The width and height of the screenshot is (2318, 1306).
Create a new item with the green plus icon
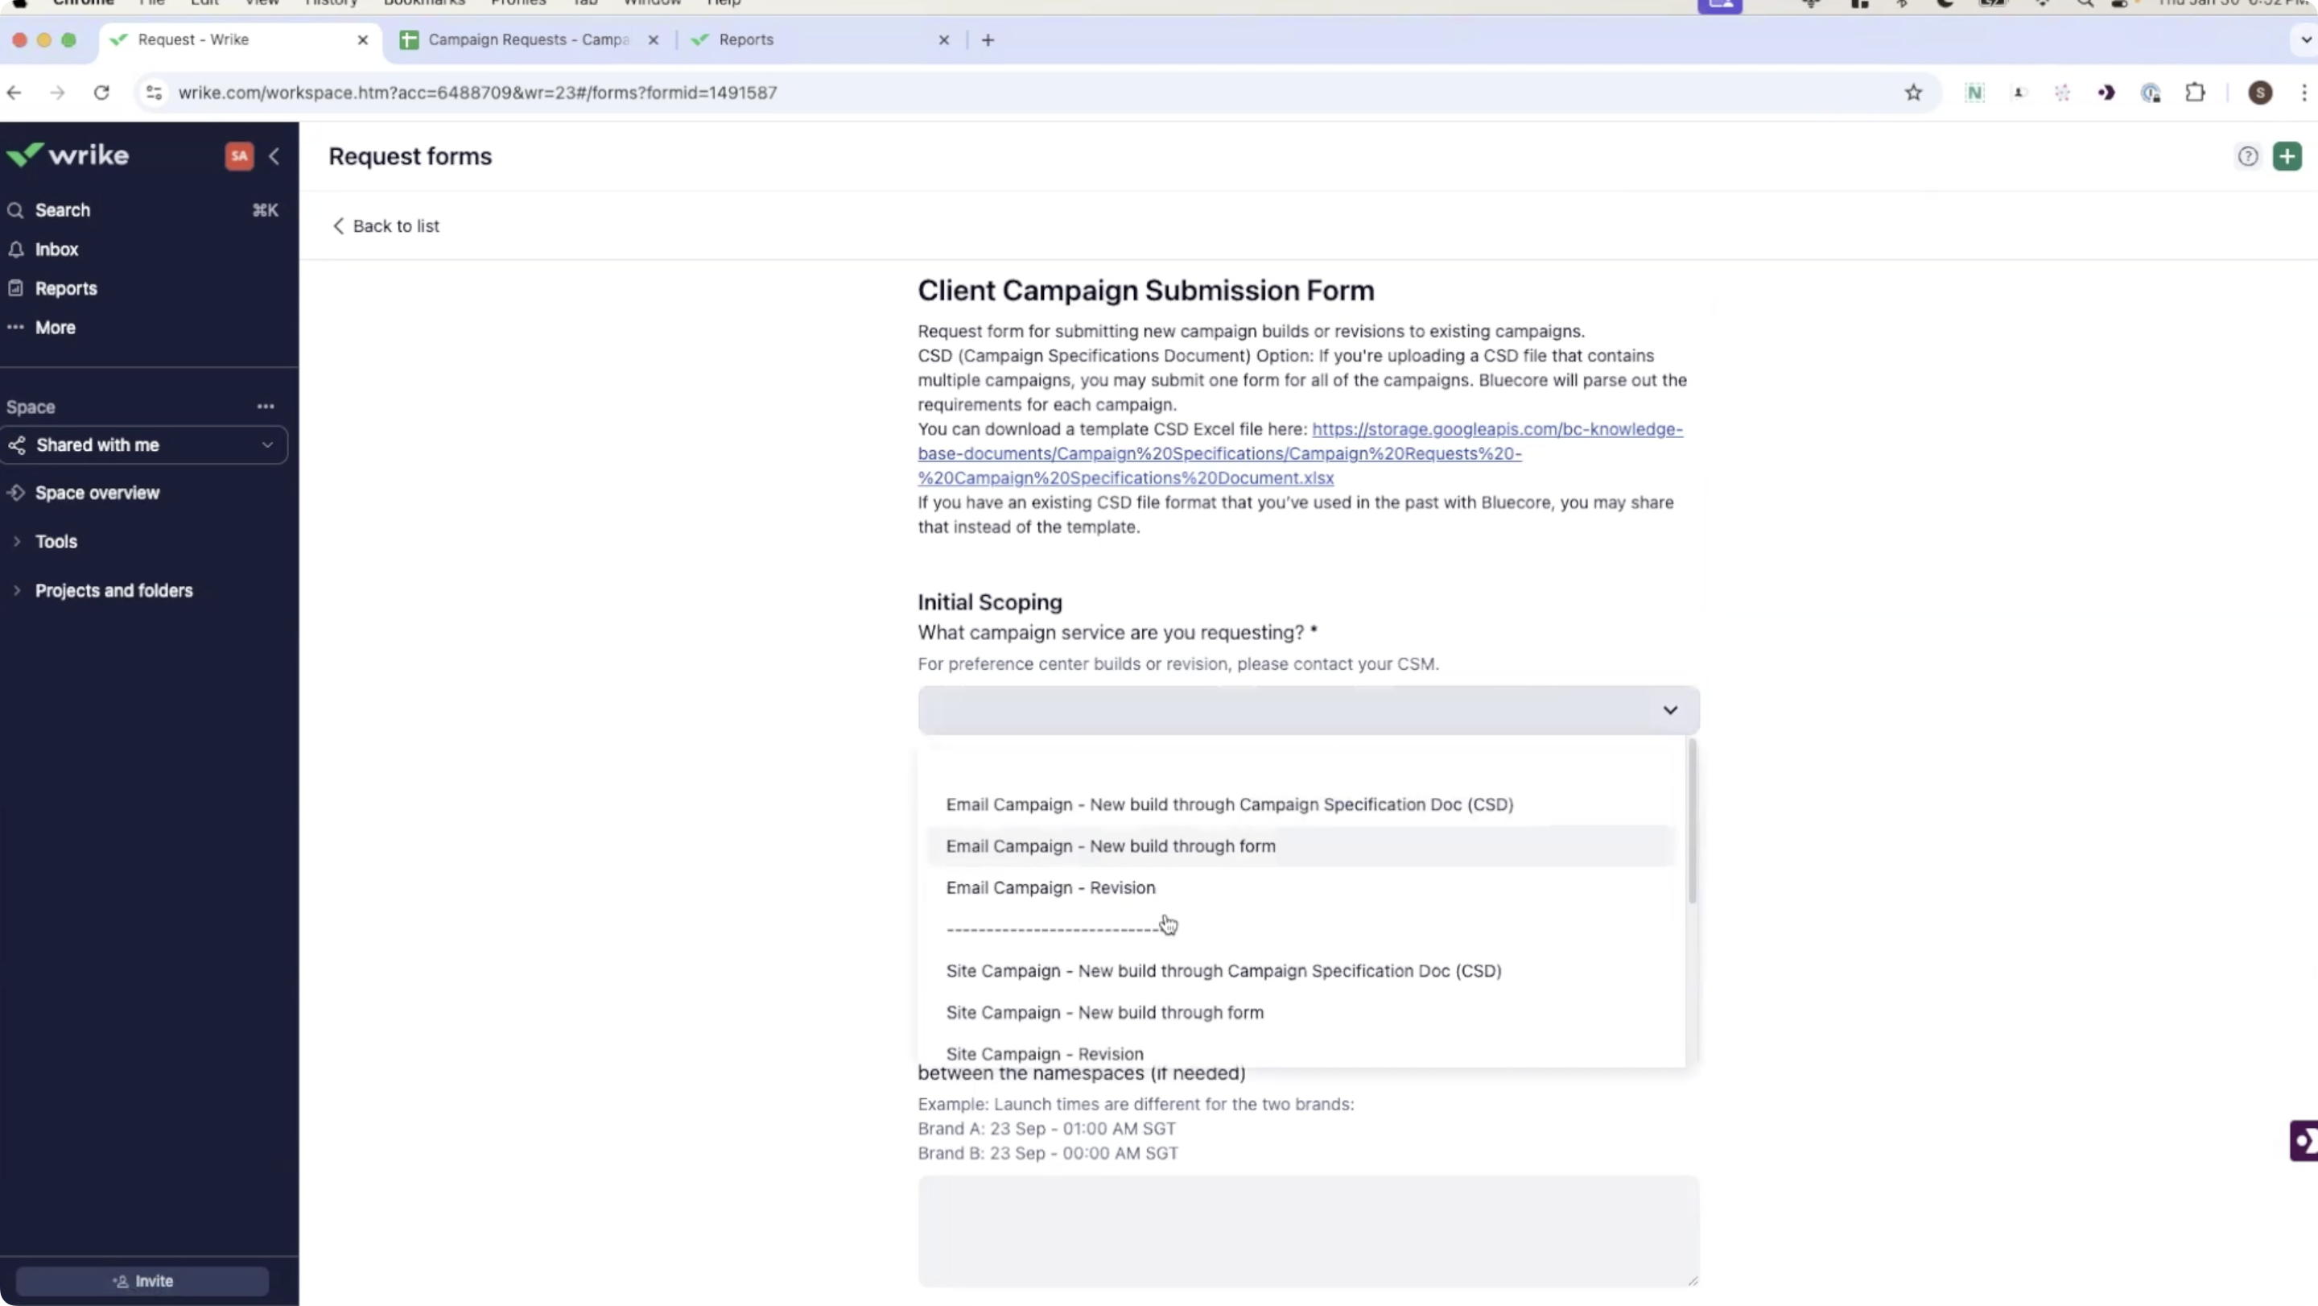coord(2288,155)
